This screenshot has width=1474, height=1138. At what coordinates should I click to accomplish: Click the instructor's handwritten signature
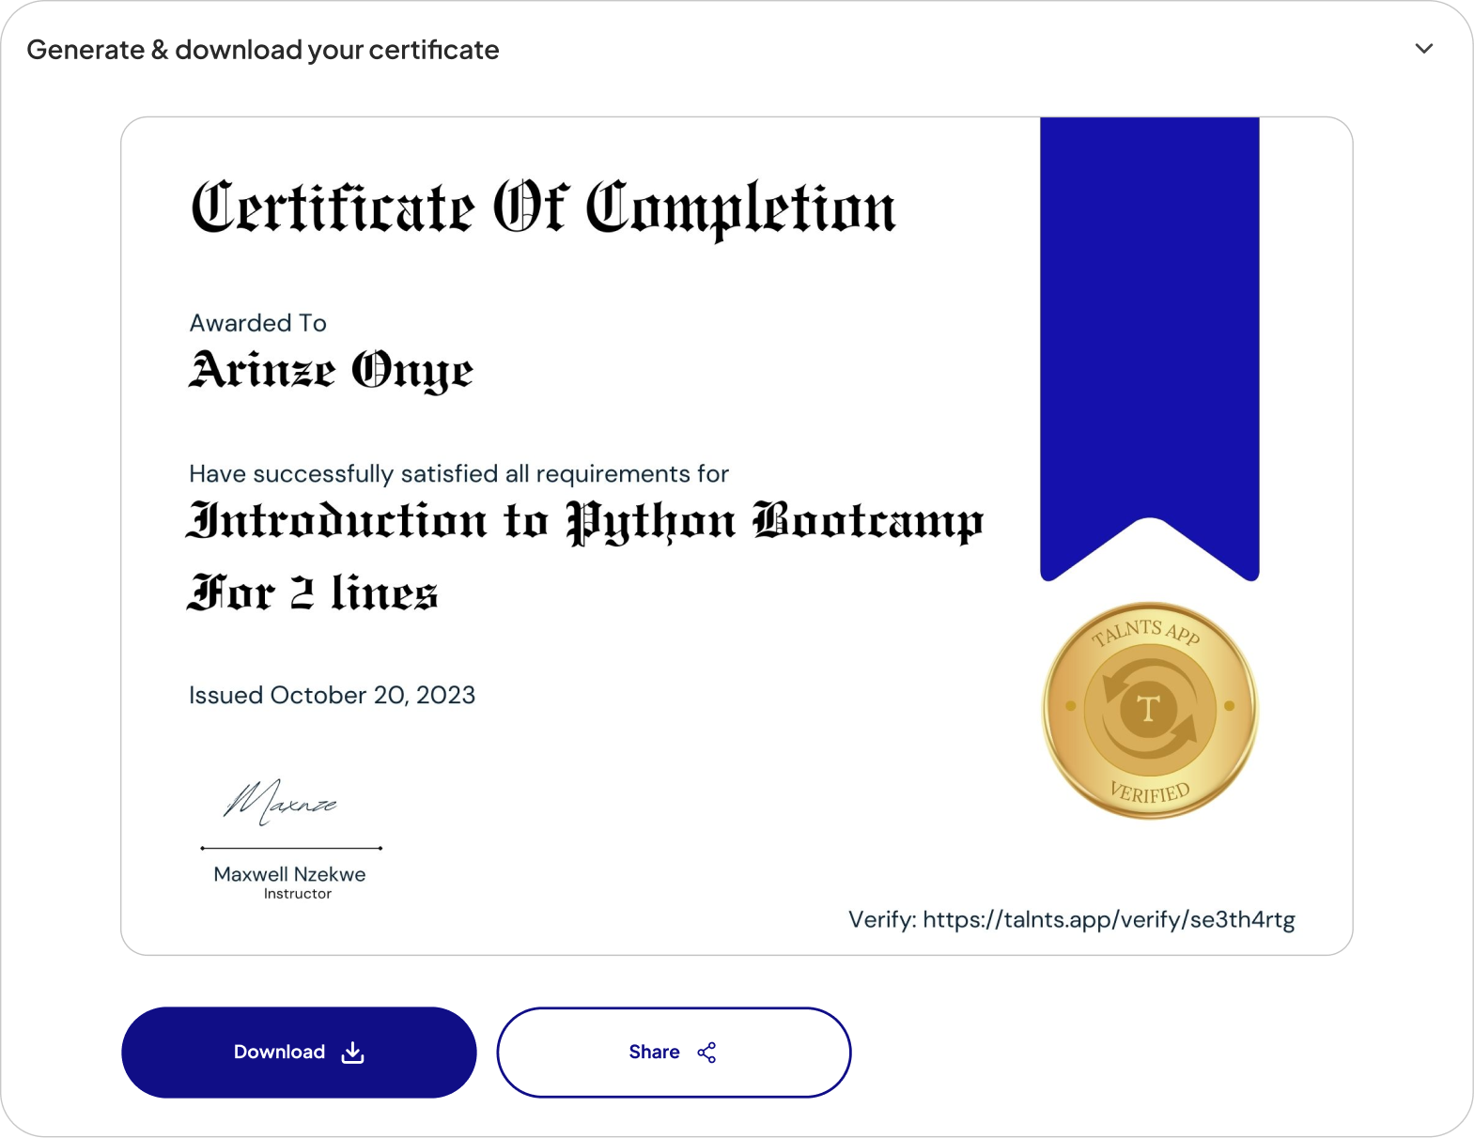(279, 803)
